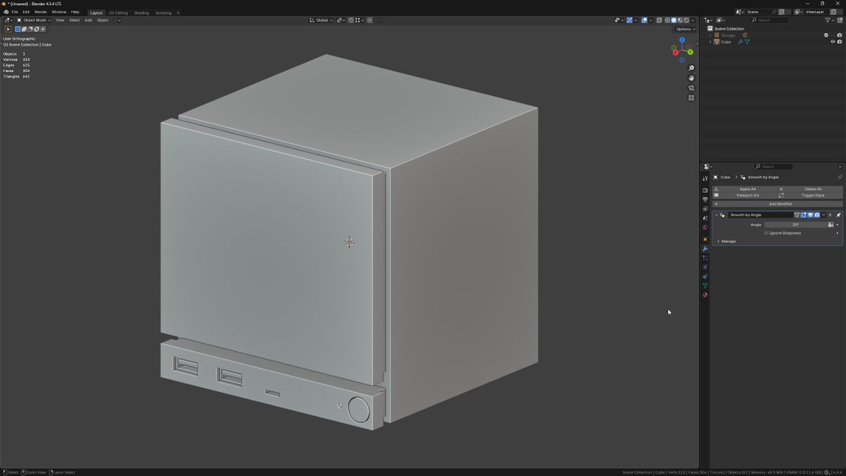This screenshot has width=846, height=476.
Task: Switch viewport to Rendered shading mode
Action: point(686,20)
